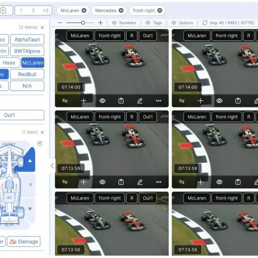Image resolution: width=258 pixels, height=258 pixels.
Task: Click plus icon on second 07:14:00 image
Action: (201, 100)
